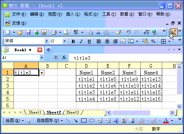Image resolution: width=184 pixels, height=134 pixels.
Task: Apply cell borders grid icon
Action: pos(163,41)
